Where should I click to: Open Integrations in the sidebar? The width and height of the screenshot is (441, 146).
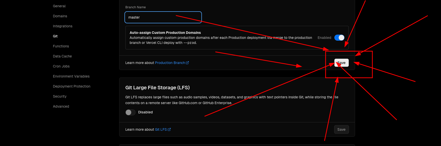click(x=63, y=26)
